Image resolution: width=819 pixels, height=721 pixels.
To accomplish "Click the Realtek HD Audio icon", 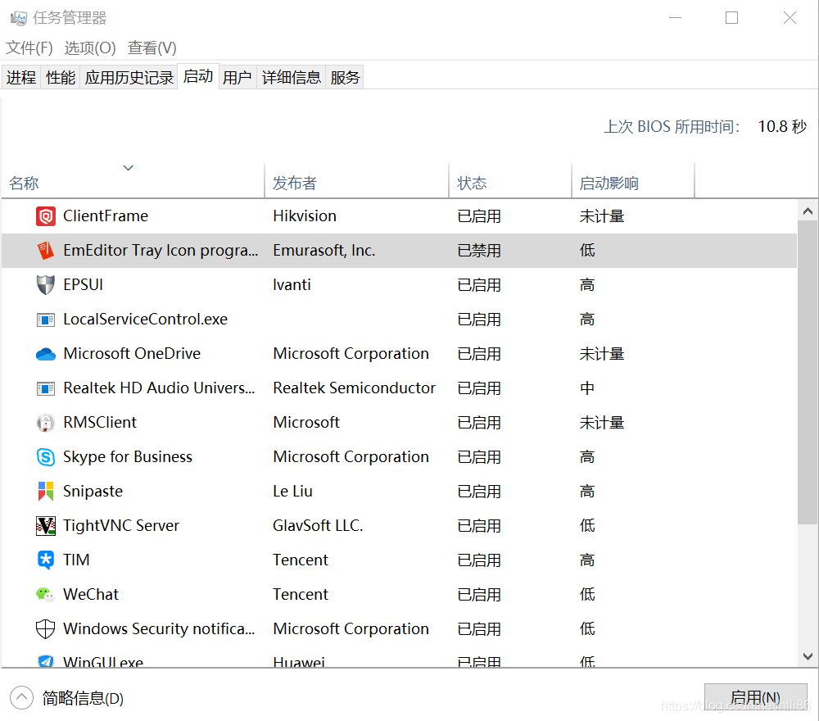I will coord(45,388).
